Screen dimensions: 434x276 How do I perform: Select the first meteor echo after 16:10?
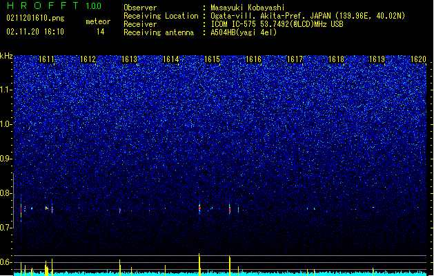[x=21, y=210]
